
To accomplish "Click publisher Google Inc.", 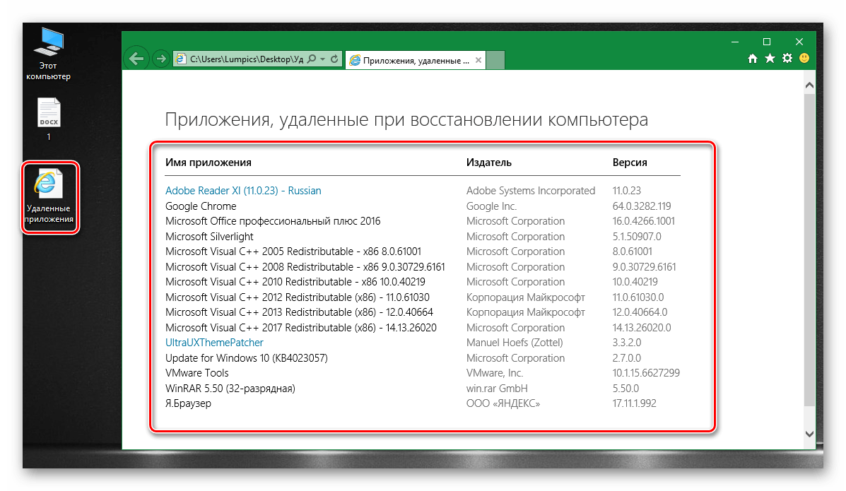I will 491,206.
